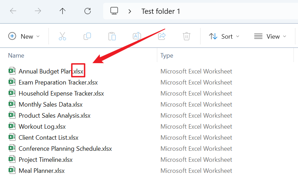This screenshot has height=188, width=298.
Task: Click the Paste clipboard icon
Action: coord(112,36)
